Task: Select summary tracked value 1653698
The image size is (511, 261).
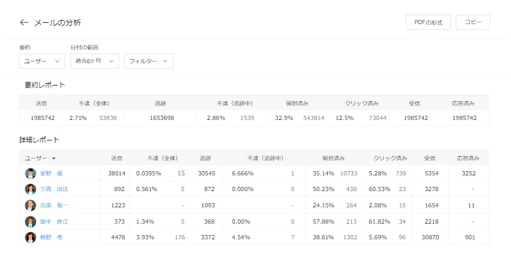Action: coord(162,118)
